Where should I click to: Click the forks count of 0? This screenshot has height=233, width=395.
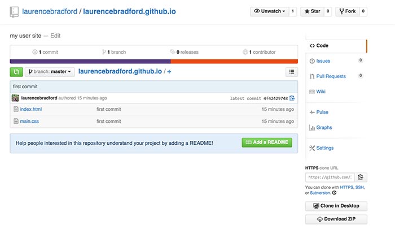(x=363, y=11)
